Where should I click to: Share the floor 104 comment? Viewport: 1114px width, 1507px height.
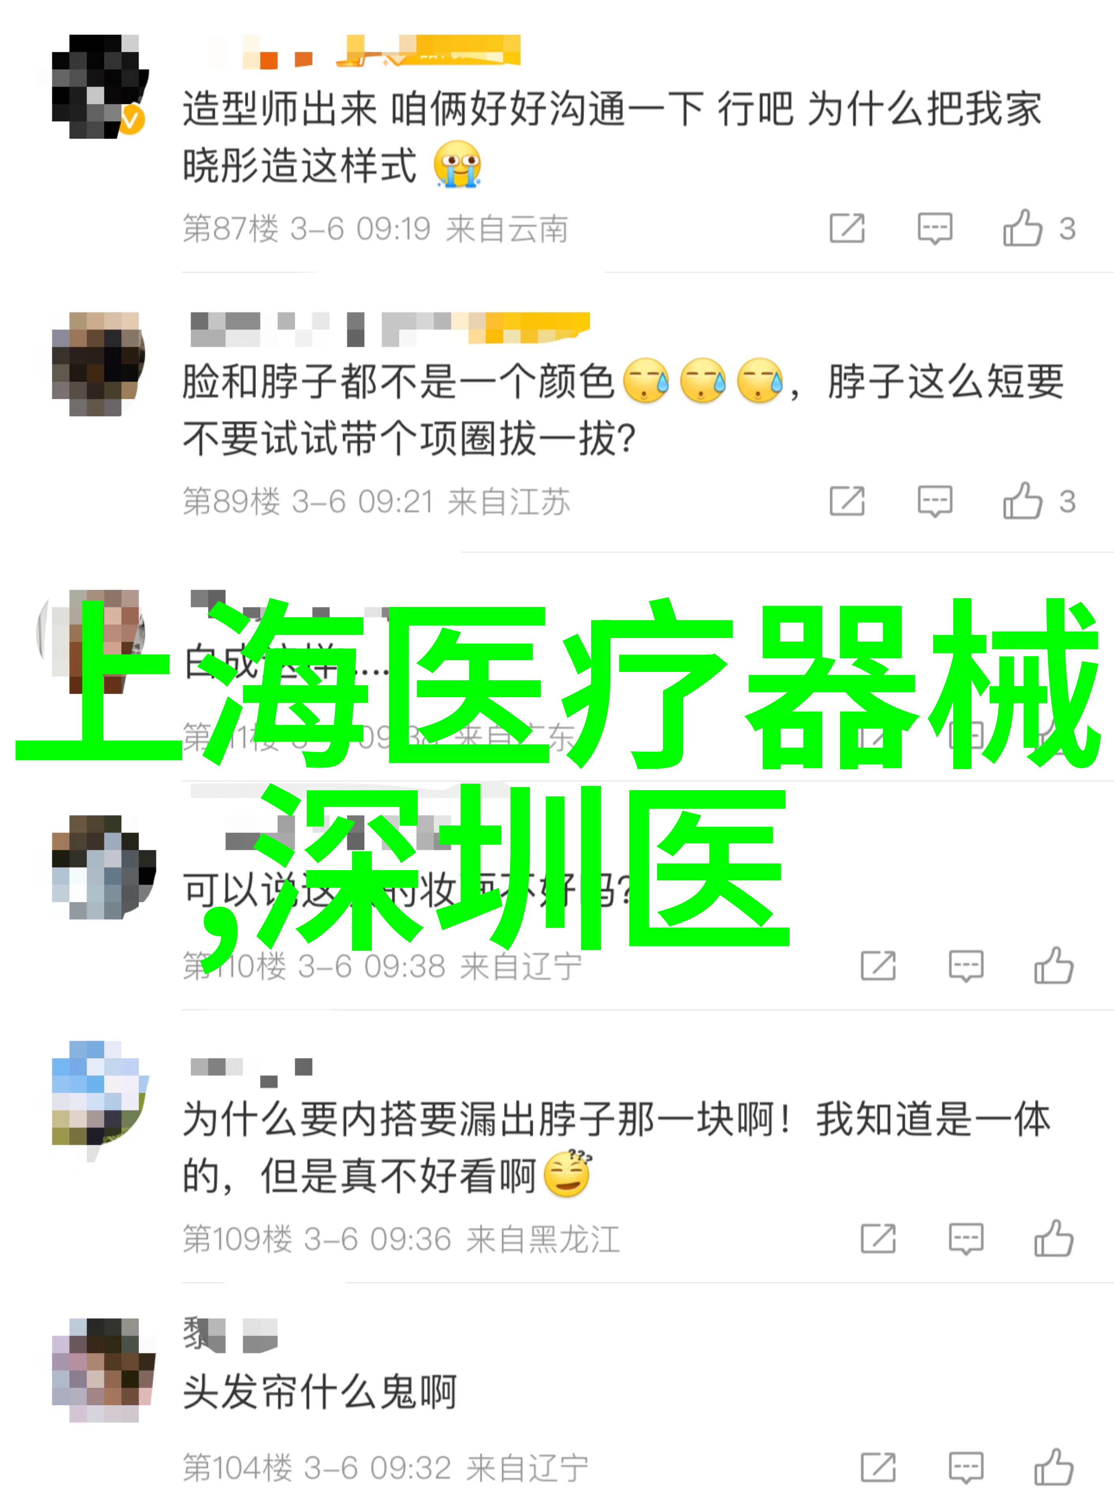[879, 1467]
